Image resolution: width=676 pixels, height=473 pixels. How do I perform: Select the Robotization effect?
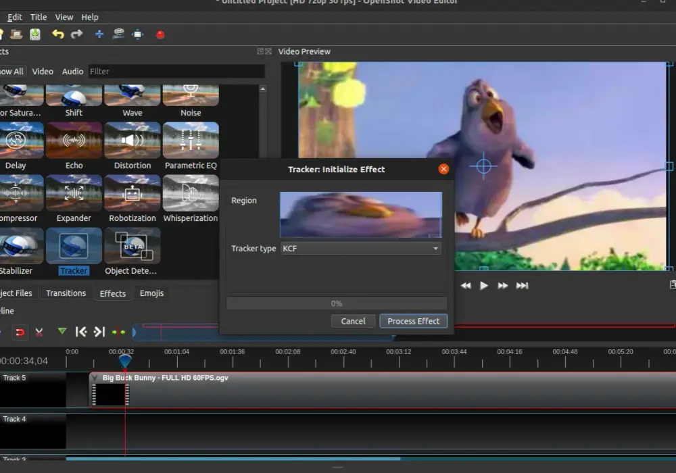tap(132, 199)
